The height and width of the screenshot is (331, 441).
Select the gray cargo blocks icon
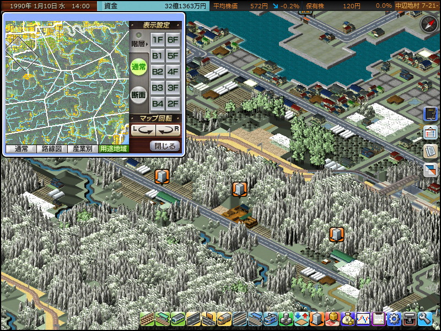click(286, 319)
